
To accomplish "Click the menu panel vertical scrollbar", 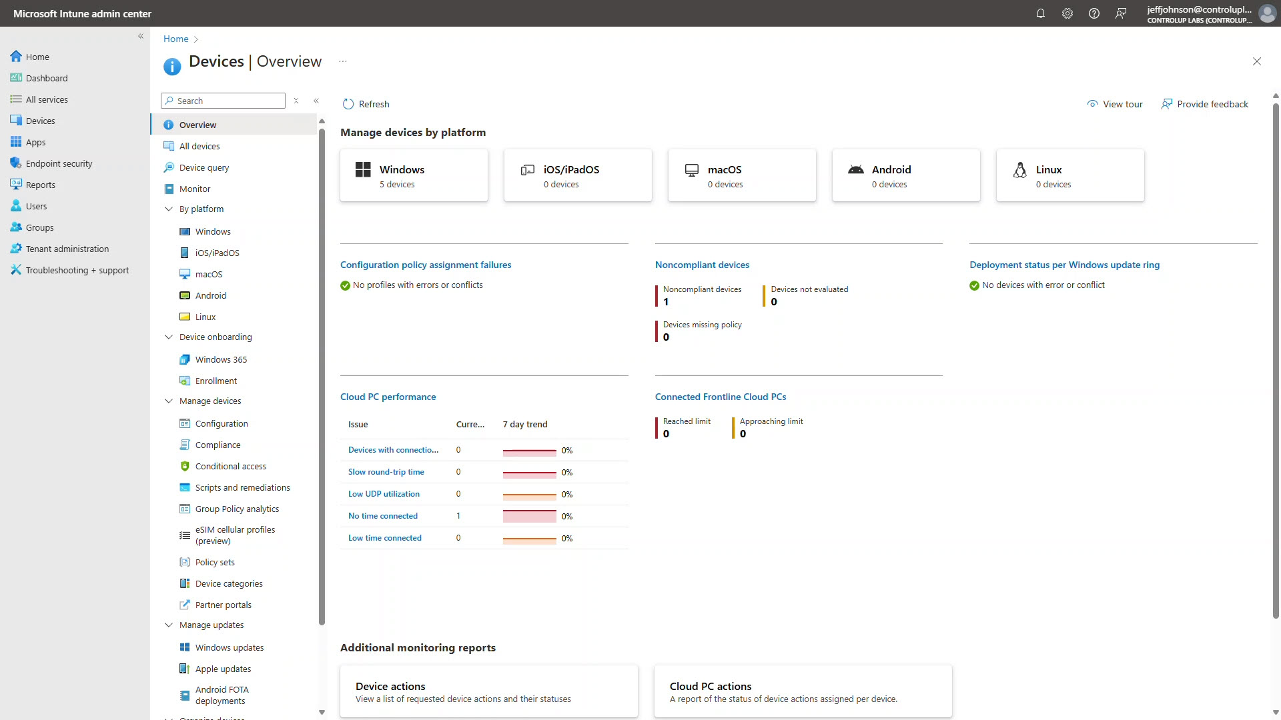I will click(322, 373).
